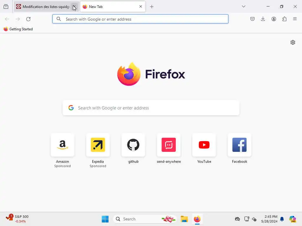Open File Explorer from the taskbar

pyautogui.click(x=184, y=219)
